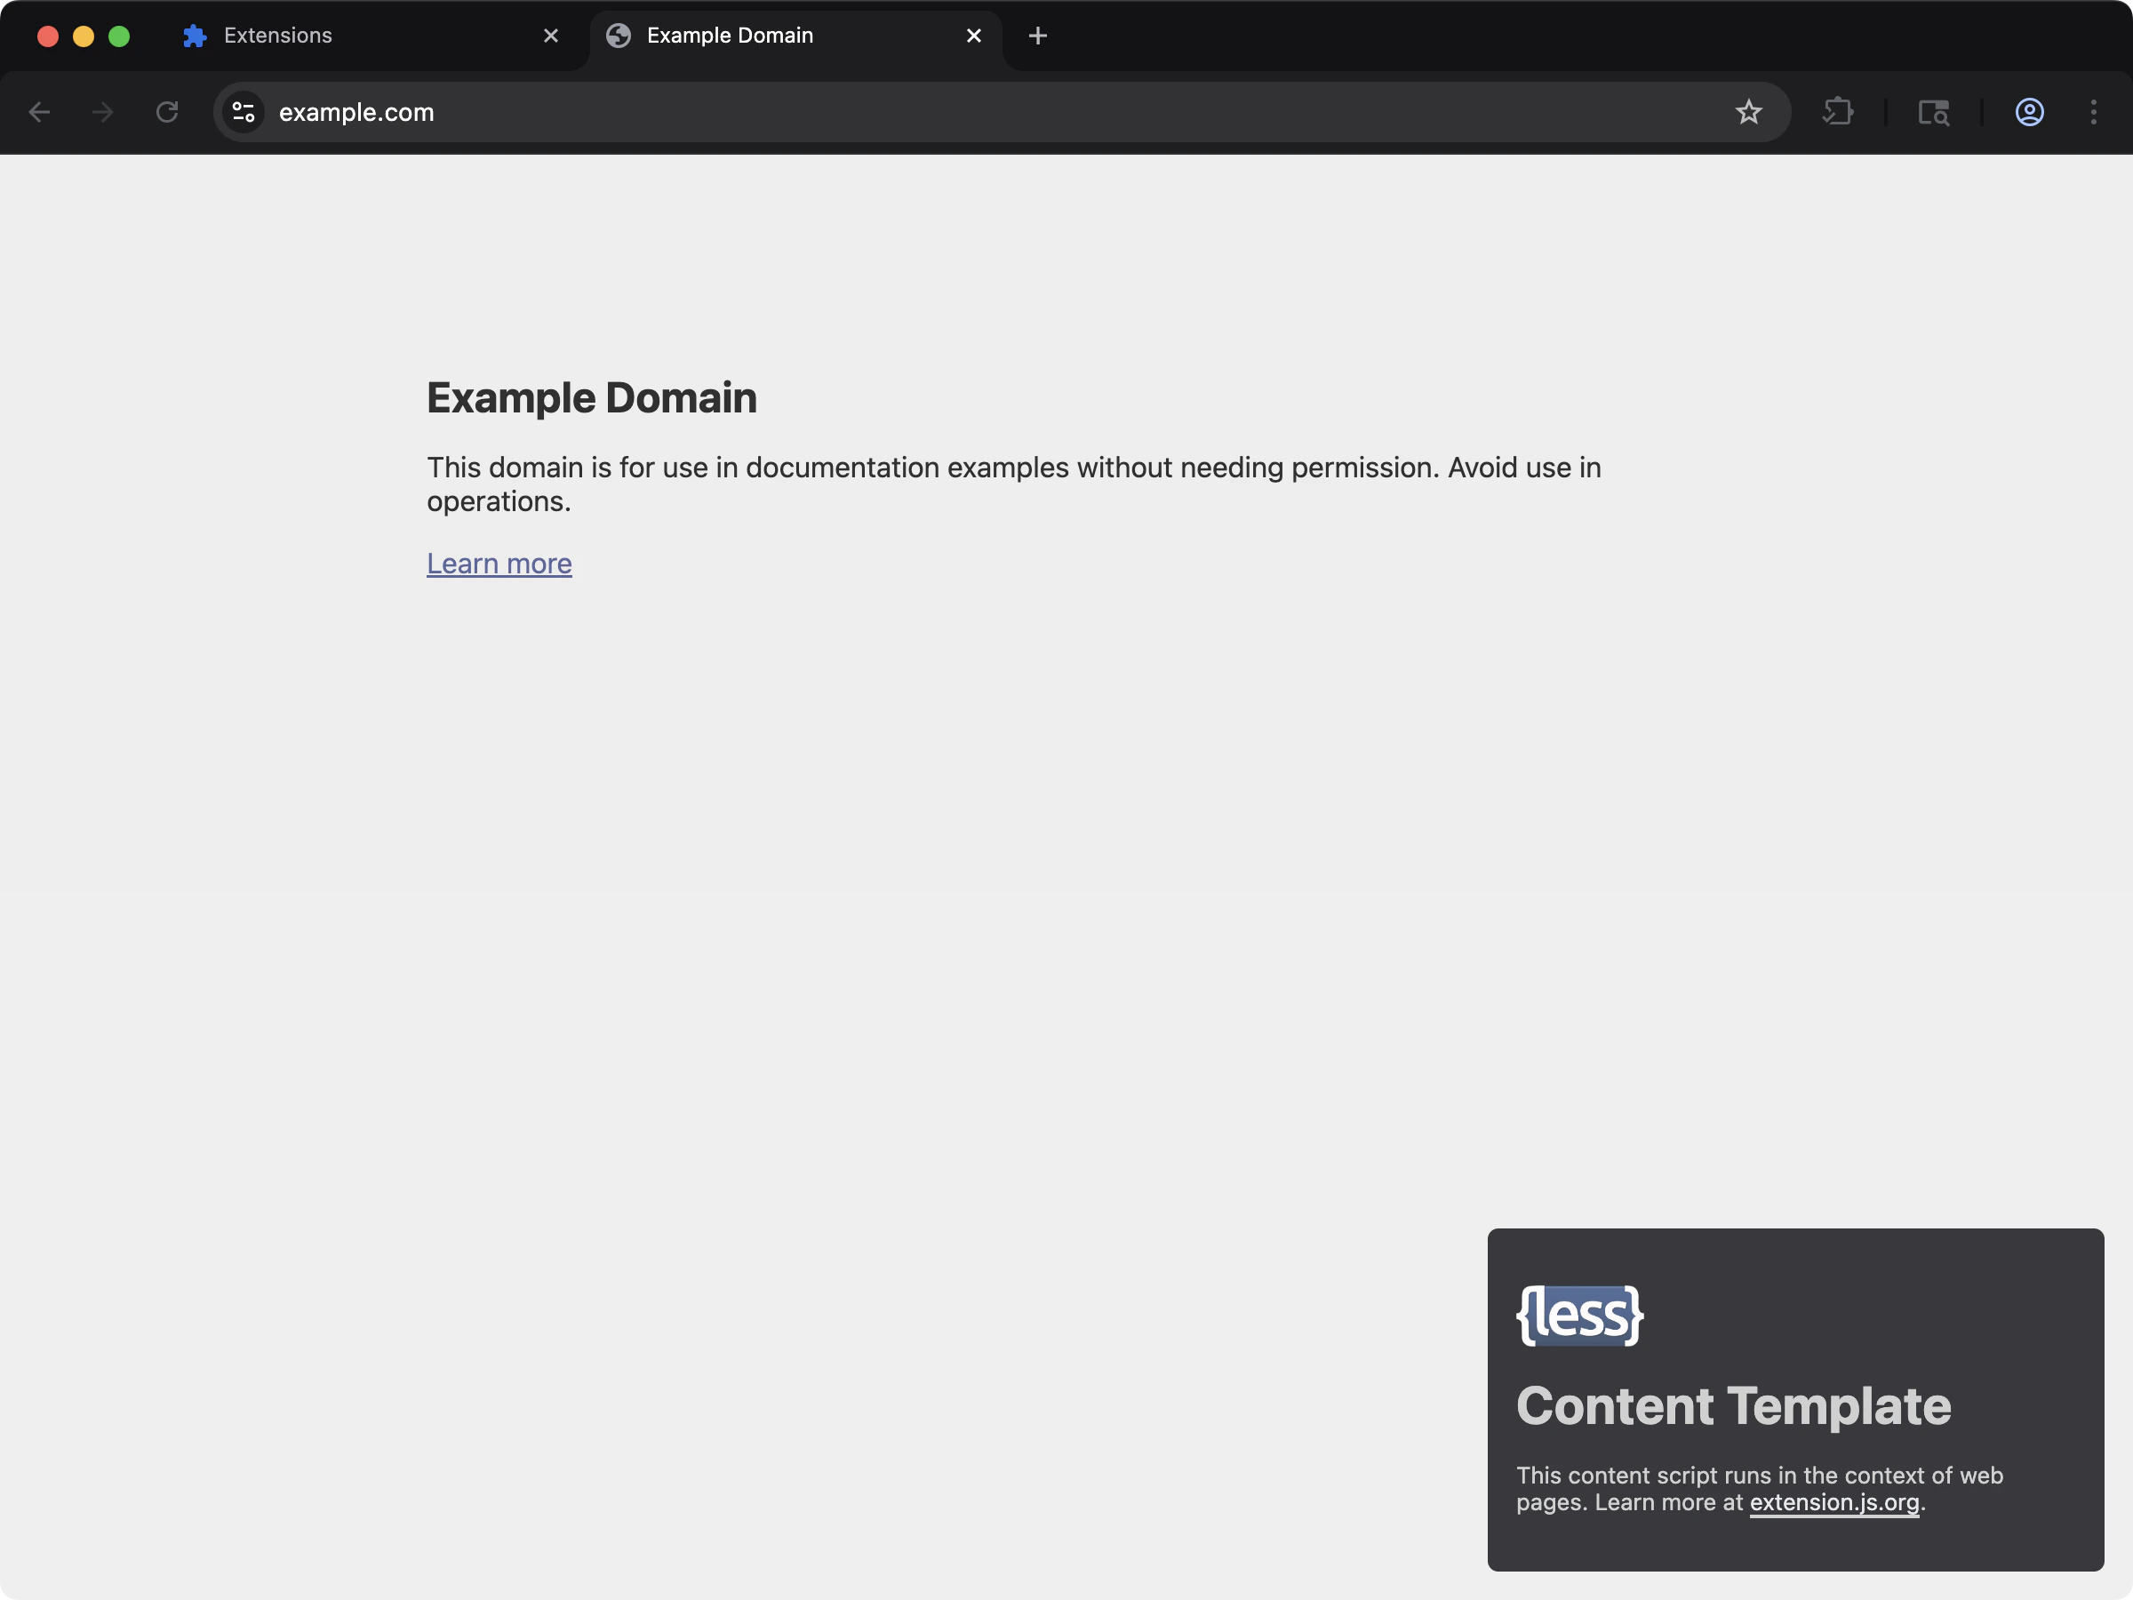Open the Learn more link
Screen dimensions: 2133x1600
tap(499, 564)
